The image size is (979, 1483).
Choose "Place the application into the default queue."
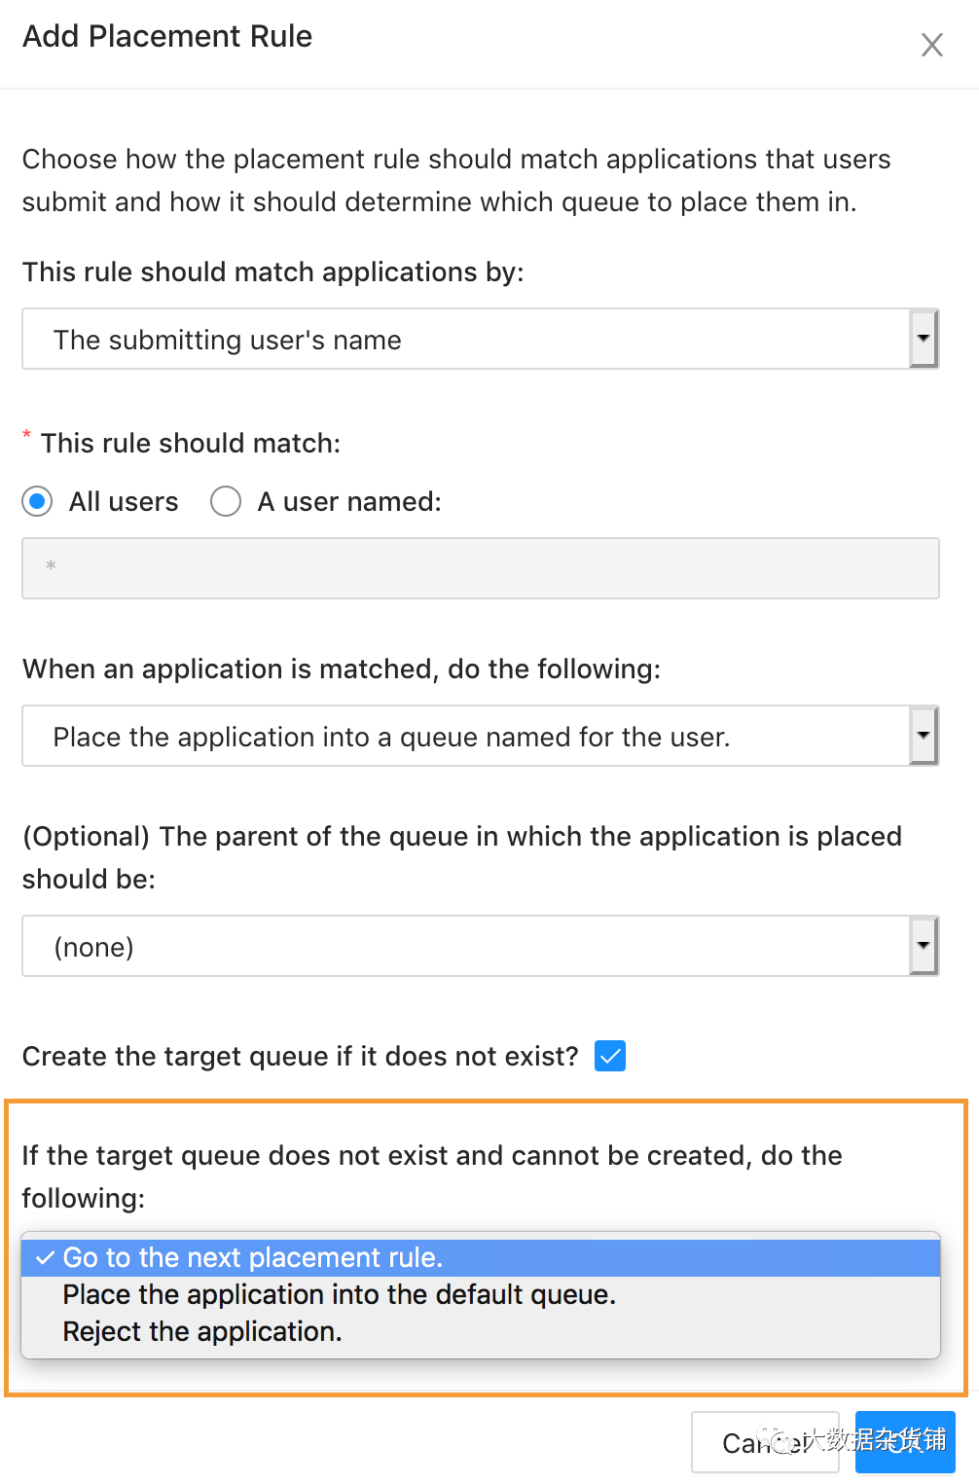click(x=340, y=1295)
